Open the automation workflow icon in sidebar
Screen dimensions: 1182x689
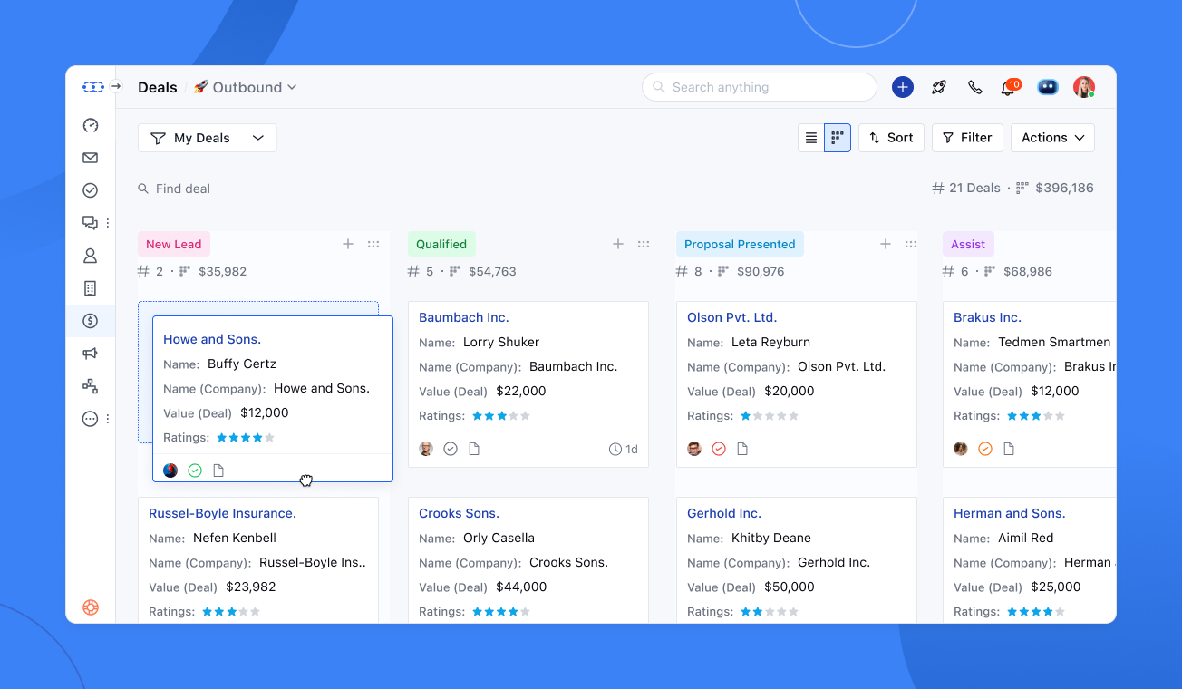pos(90,385)
